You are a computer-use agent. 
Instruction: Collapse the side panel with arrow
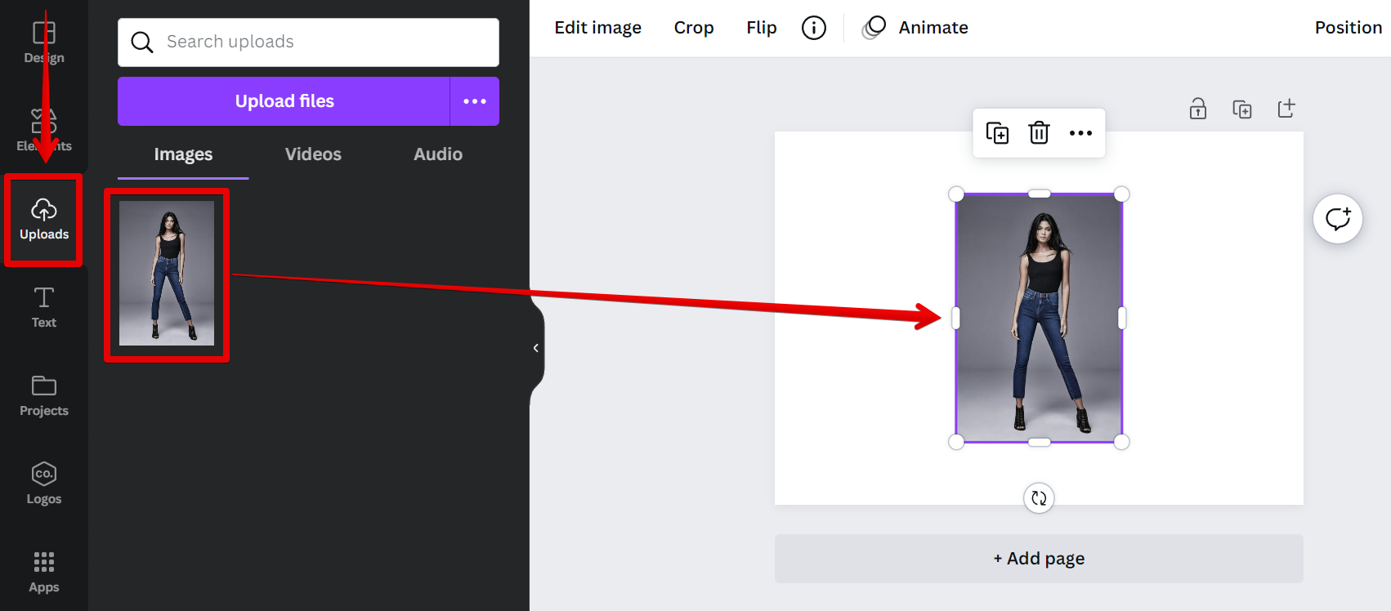(536, 348)
